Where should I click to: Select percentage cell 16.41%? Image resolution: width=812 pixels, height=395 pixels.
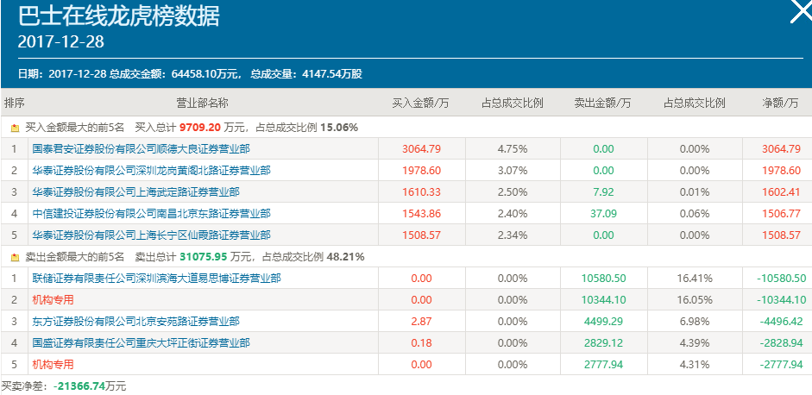coord(695,279)
